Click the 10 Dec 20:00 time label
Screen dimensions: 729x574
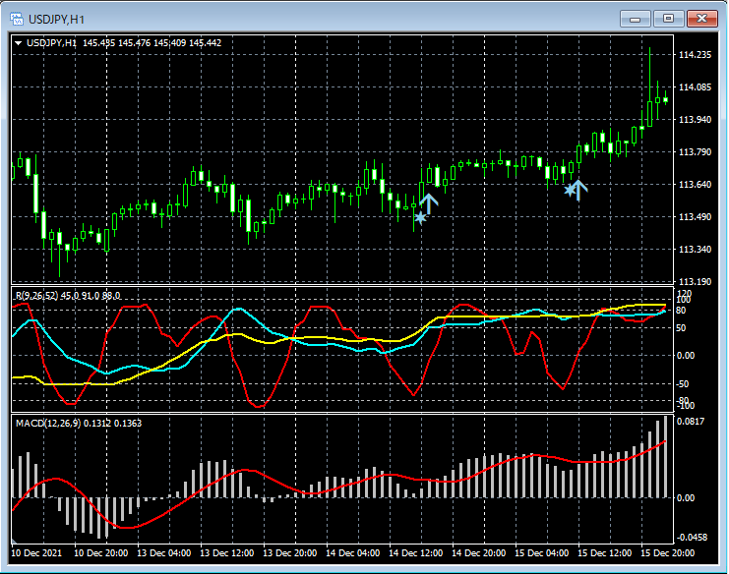(x=101, y=553)
